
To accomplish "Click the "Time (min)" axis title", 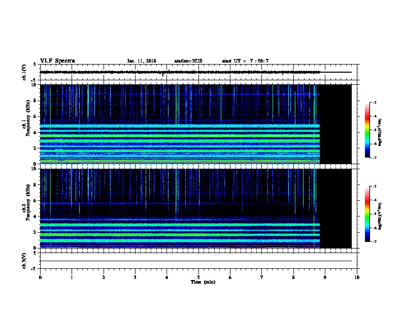I will point(203,282).
